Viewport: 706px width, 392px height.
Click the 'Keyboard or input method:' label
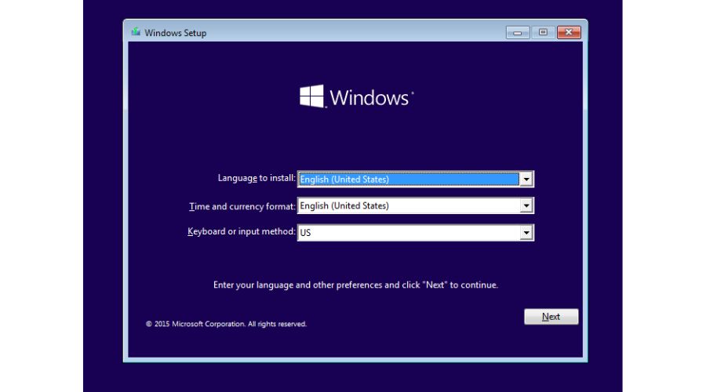(x=242, y=232)
